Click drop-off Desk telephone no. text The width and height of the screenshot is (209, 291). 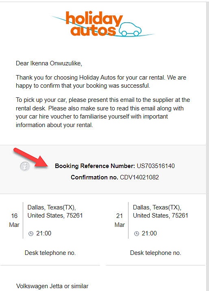156,253
